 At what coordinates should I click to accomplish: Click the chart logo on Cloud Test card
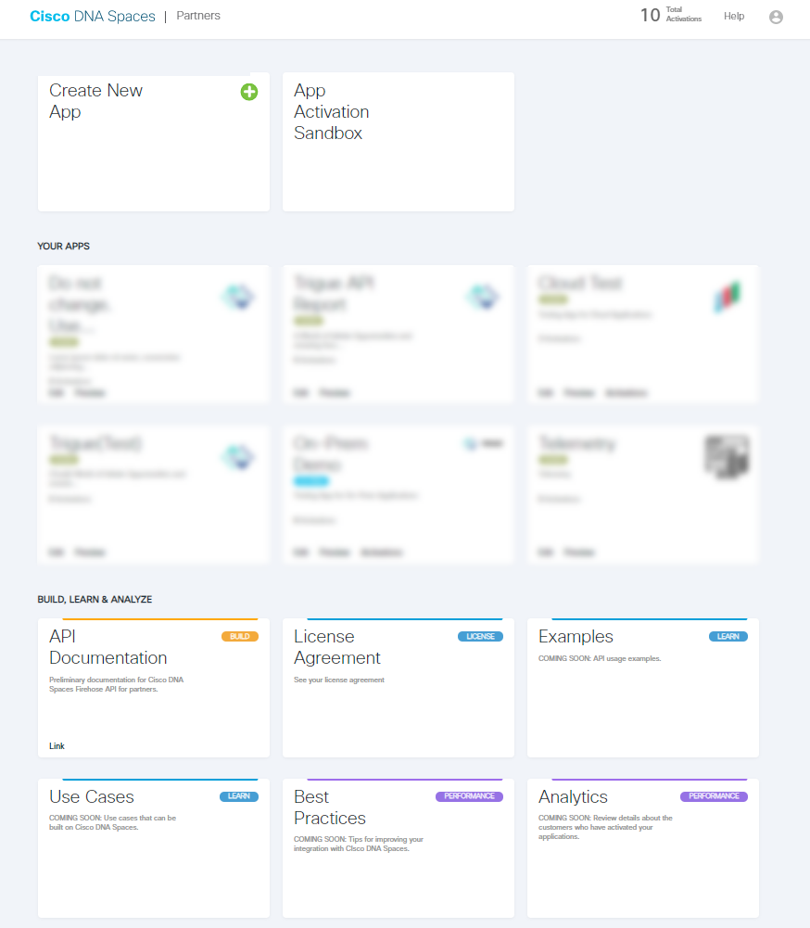(728, 297)
